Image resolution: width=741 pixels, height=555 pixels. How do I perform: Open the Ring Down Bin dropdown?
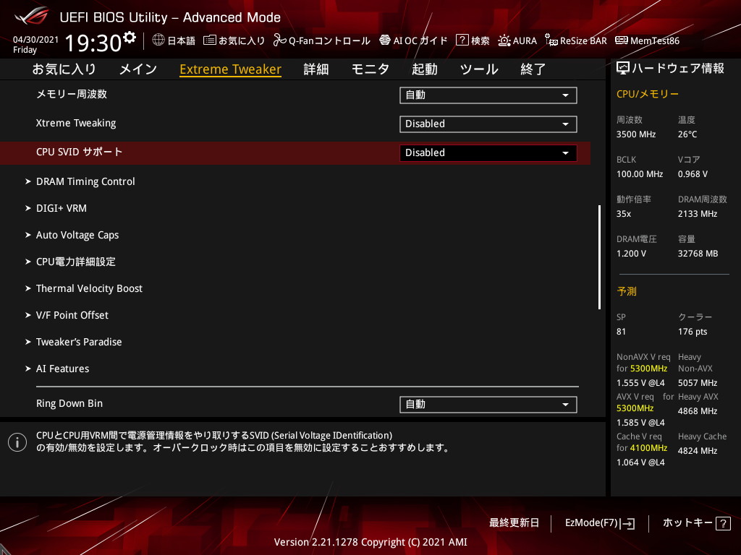tap(488, 405)
